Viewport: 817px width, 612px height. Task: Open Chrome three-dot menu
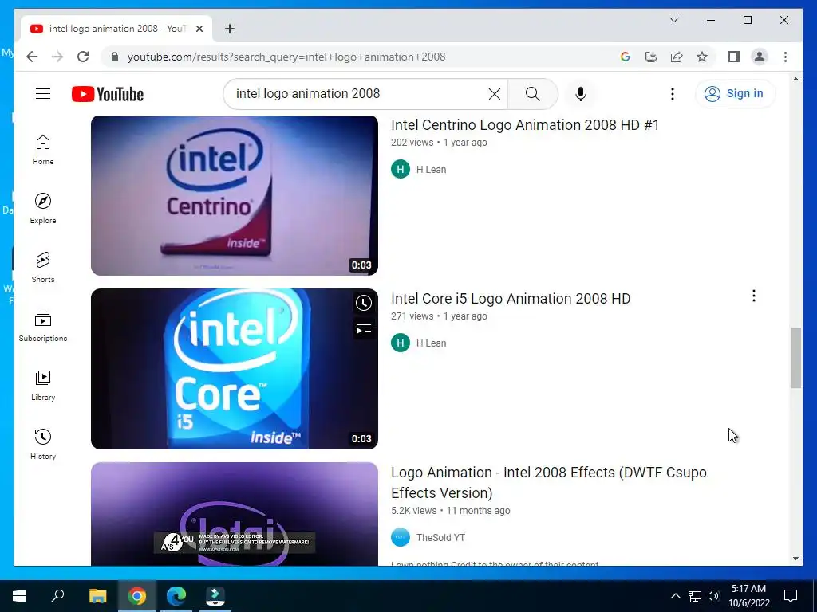click(785, 57)
